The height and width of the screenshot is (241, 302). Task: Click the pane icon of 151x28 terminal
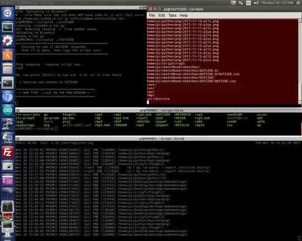click(x=17, y=138)
